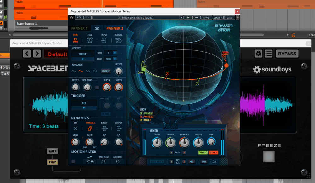Click the Setup A button

click(x=218, y=18)
